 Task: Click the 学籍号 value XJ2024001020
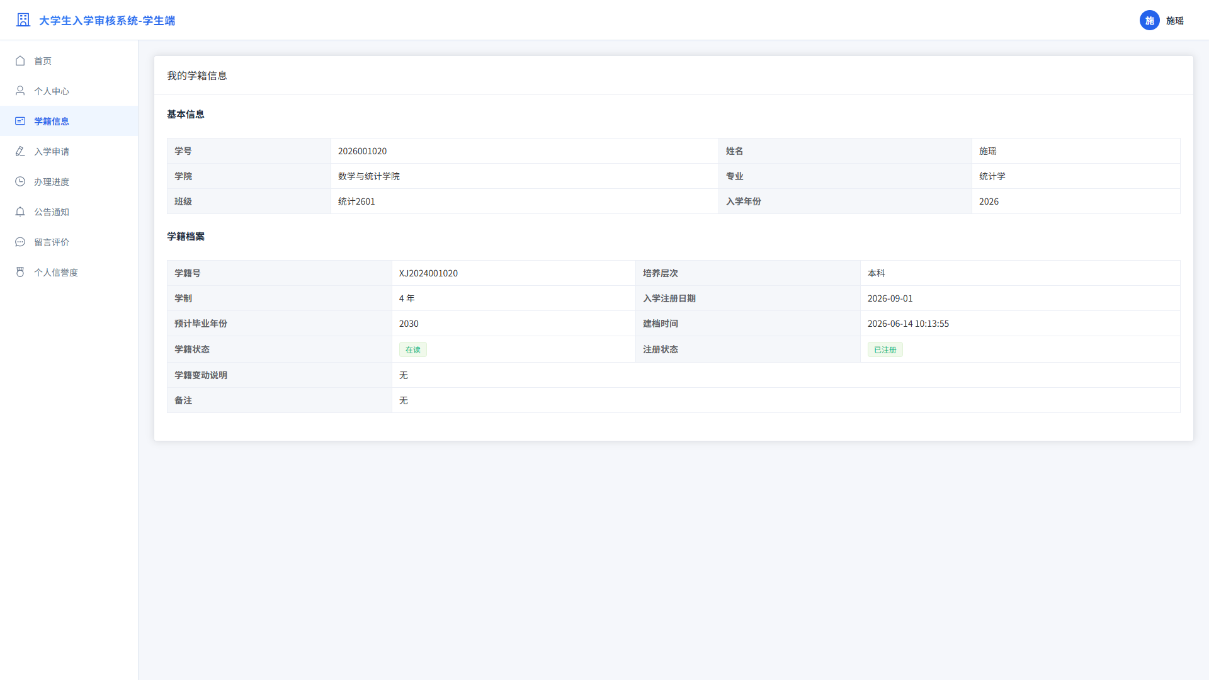click(429, 273)
